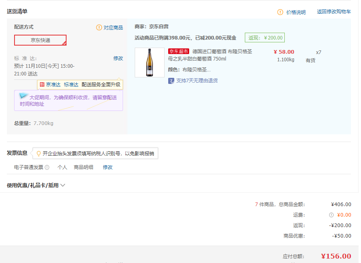This screenshot has width=361, height=263.
Task: Click the x7 quantity text
Action: pyautogui.click(x=318, y=52)
